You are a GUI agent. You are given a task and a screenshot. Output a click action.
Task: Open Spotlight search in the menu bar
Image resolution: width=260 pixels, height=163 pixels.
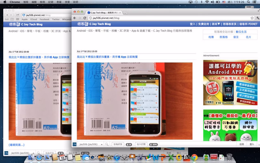coord(248,2)
